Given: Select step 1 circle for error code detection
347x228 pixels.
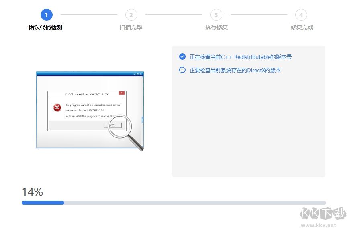Looking at the screenshot, I should point(47,15).
